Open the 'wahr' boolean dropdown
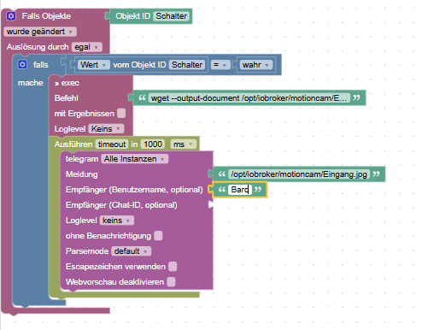This screenshot has height=330, width=422. point(255,65)
